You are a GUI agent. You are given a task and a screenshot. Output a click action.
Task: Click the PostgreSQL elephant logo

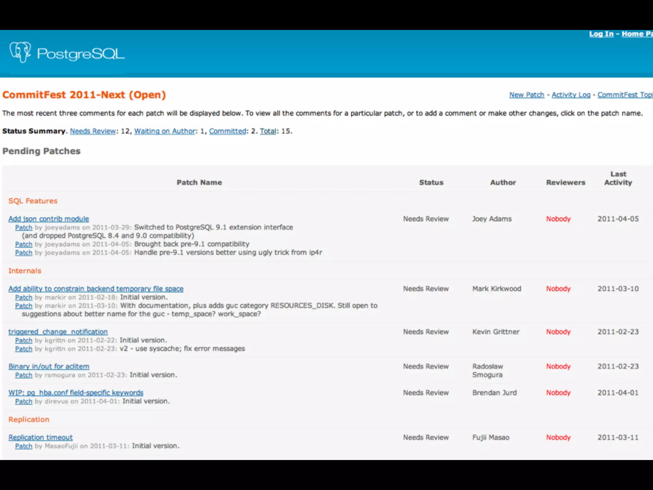click(x=20, y=52)
